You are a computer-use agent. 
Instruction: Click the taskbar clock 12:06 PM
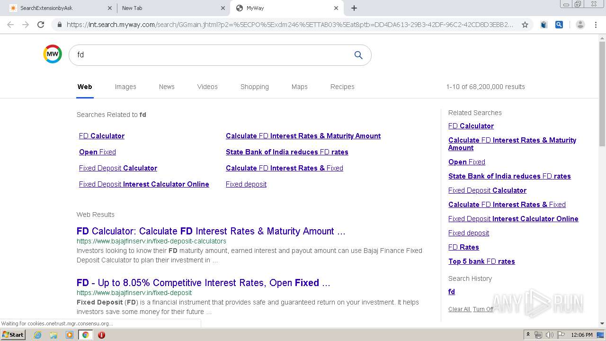[x=582, y=335]
